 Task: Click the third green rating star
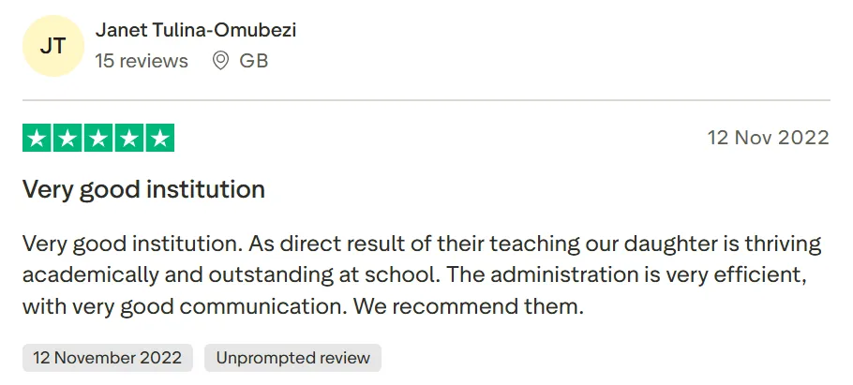[98, 139]
